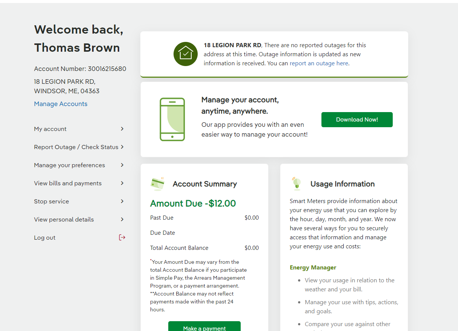Expand the My account chevron

point(122,129)
